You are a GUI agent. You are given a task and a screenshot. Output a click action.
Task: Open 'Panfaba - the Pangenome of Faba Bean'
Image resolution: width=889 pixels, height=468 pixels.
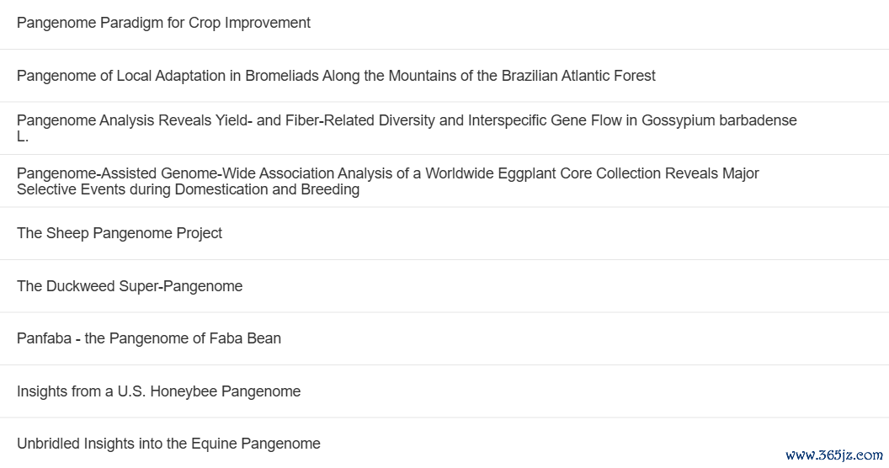click(x=148, y=338)
